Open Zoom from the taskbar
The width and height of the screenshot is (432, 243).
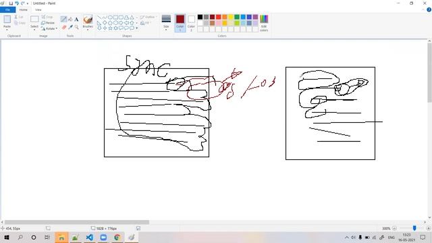click(x=103, y=237)
